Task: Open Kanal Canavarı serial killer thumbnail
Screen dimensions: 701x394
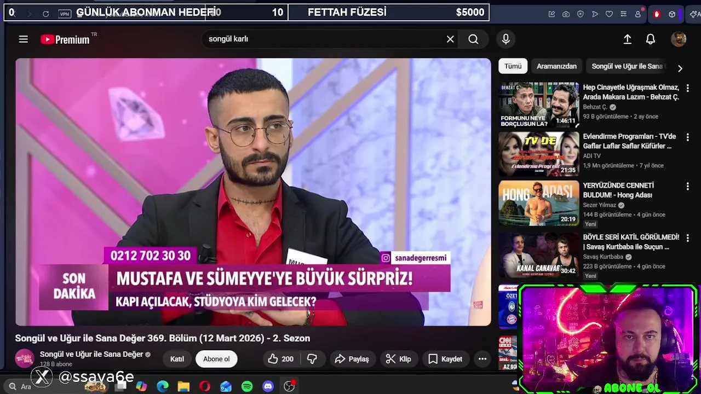Action: pos(538,254)
